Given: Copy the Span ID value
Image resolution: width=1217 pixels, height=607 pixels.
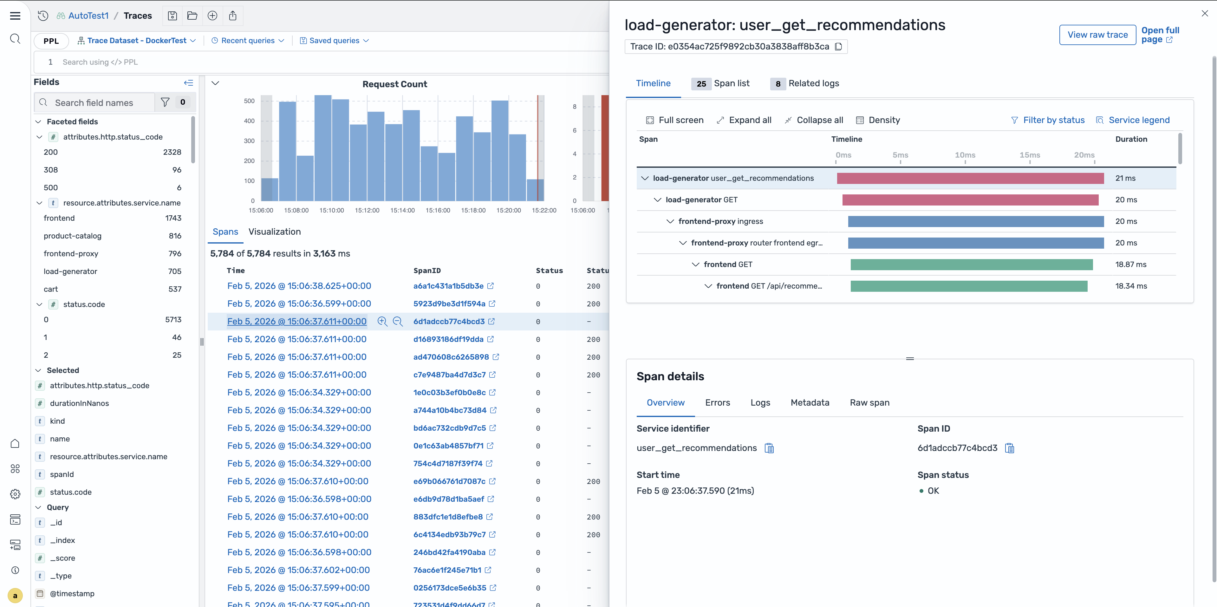Looking at the screenshot, I should pos(1010,448).
